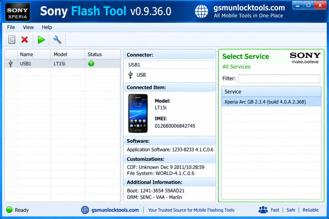Open the View menu

pos(28,27)
